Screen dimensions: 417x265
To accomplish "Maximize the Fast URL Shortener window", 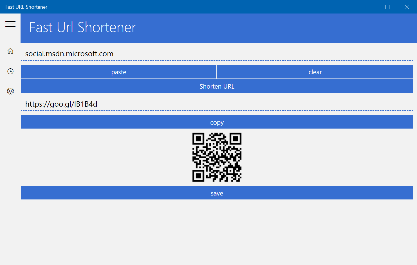I will (x=387, y=7).
